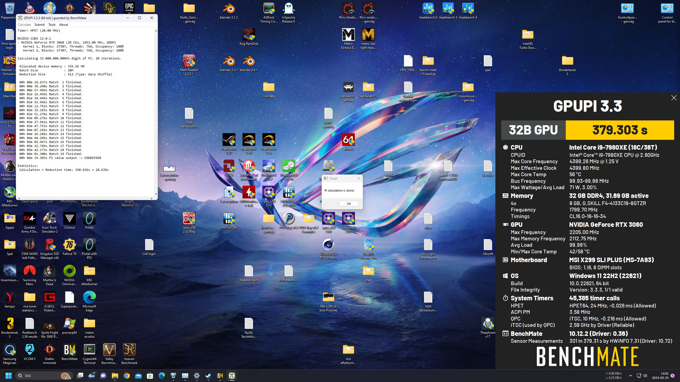The height and width of the screenshot is (382, 680).
Task: Open volume control in system tray
Action: click(x=645, y=376)
